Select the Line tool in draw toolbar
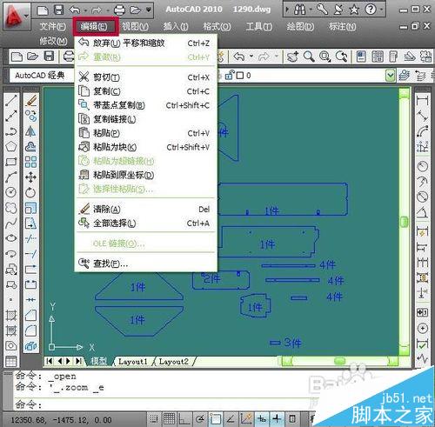The image size is (435, 427). click(11, 101)
